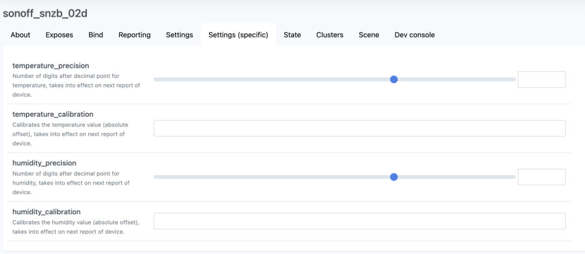
Task: Click the humidity_precision slider handle
Action: [394, 177]
